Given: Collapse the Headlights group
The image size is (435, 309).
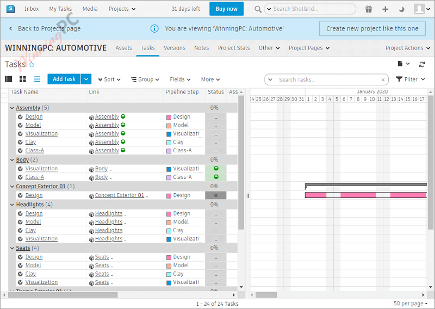Looking at the screenshot, I should (12, 205).
